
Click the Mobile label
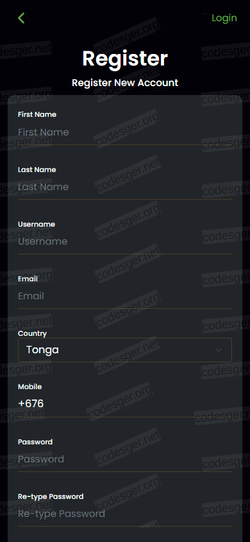[30, 387]
